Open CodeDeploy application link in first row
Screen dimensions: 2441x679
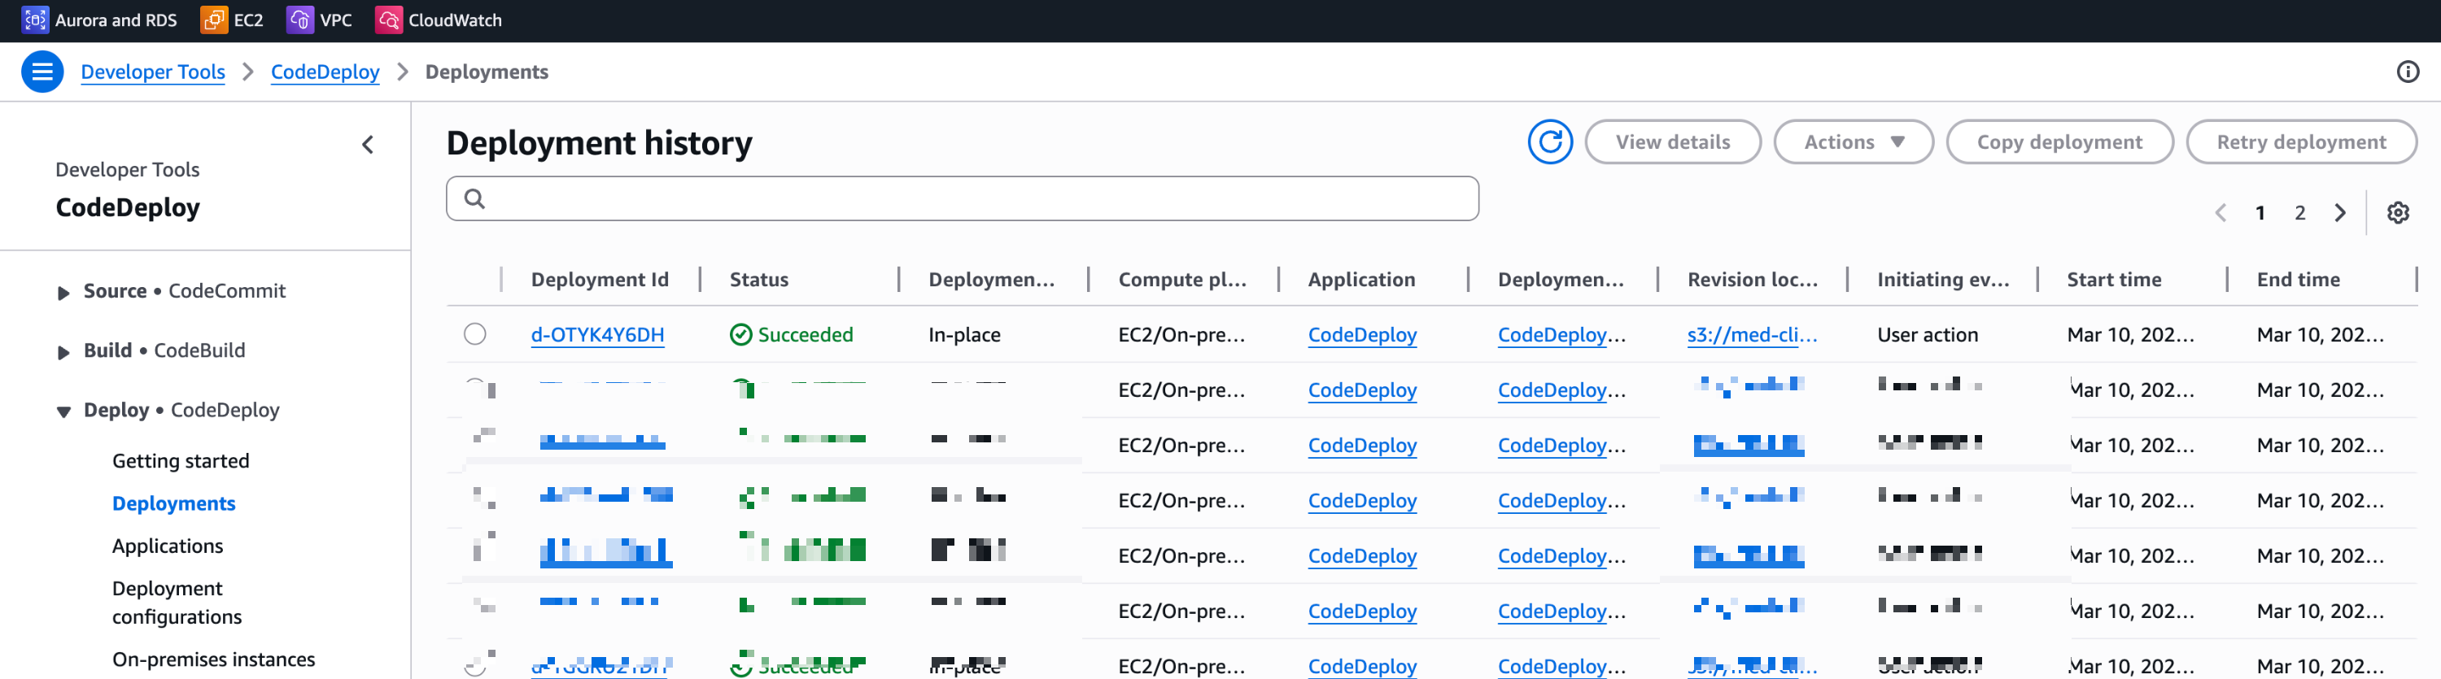click(x=1362, y=334)
